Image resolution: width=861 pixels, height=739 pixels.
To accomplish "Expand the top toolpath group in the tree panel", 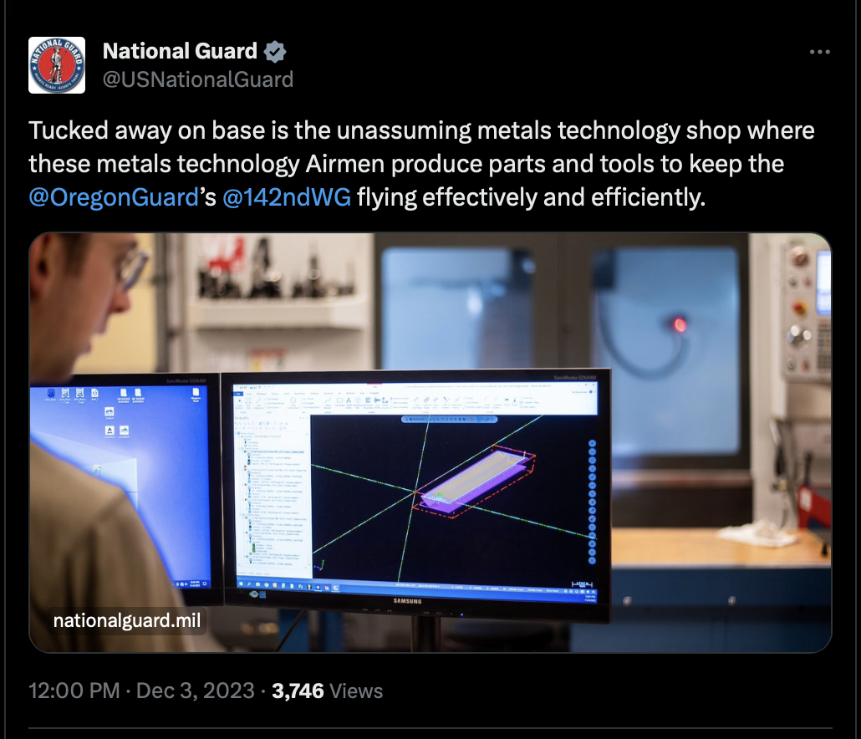I will 239,449.
